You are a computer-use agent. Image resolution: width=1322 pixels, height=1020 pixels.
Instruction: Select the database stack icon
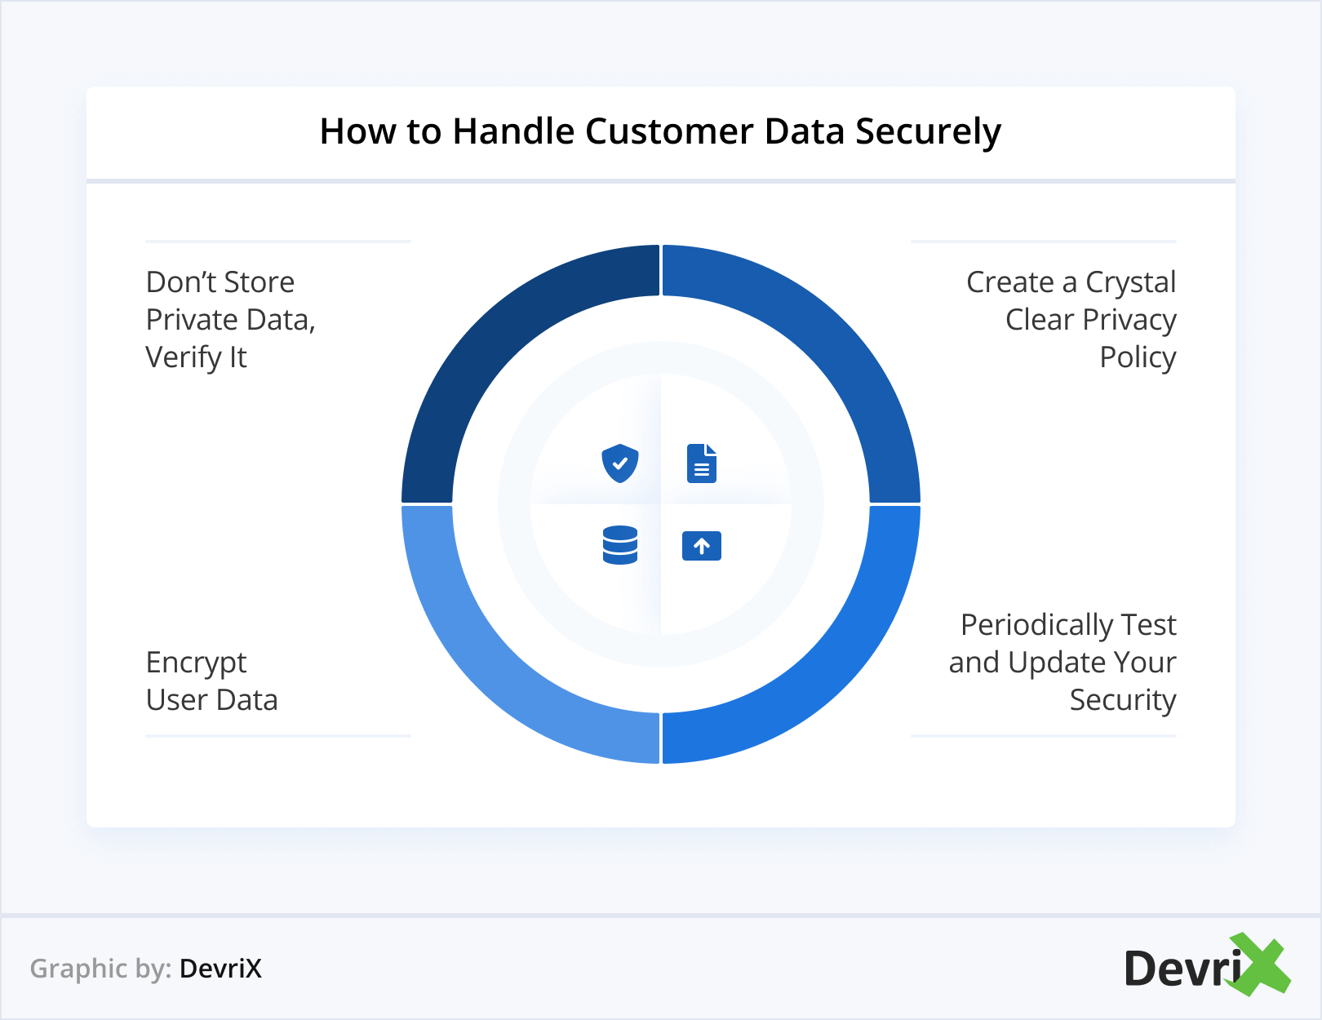coord(620,545)
